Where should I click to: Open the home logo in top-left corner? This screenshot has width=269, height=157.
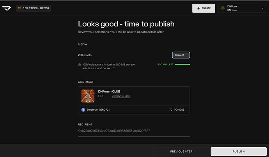[x=7, y=8]
